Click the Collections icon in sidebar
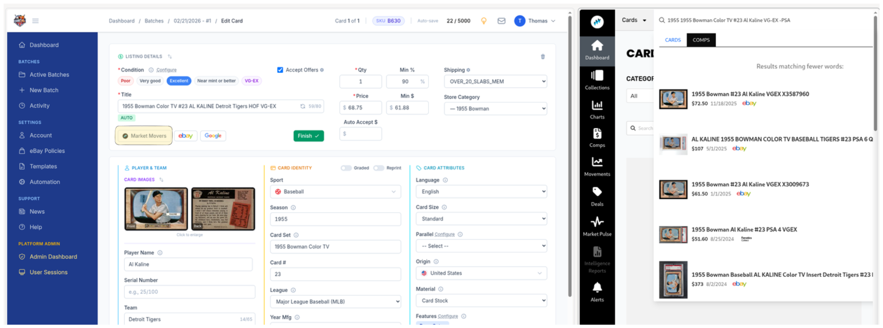The width and height of the screenshot is (883, 328). click(x=597, y=80)
